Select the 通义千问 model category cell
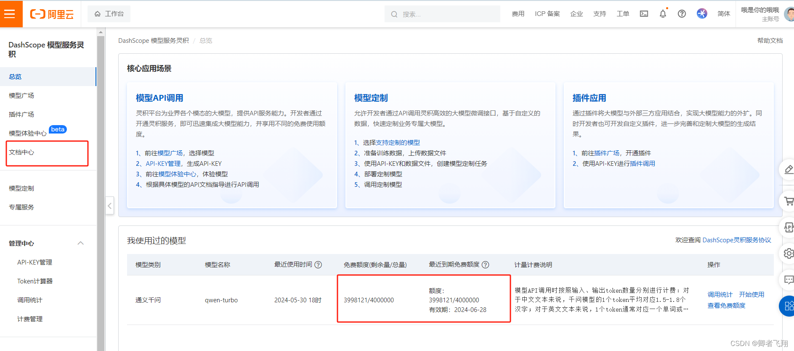Viewport: 794px width, 351px height. [148, 300]
